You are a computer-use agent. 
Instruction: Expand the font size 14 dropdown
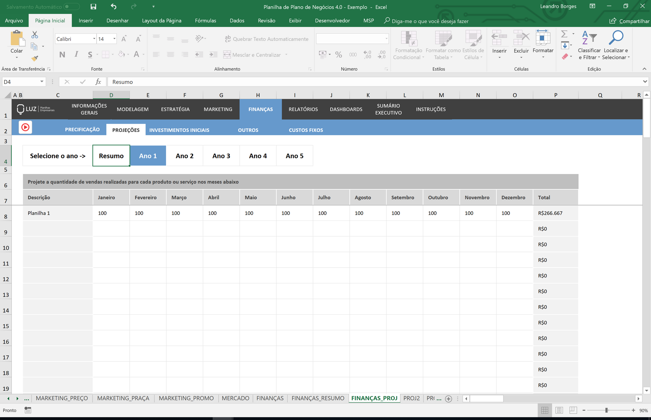coord(114,39)
